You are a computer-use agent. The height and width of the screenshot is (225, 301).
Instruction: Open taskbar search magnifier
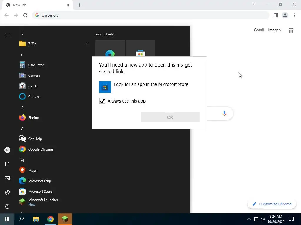pyautogui.click(x=21, y=219)
